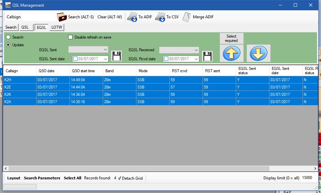This screenshot has height=193, width=321.
Task: Click the Callsign input field
Action: [39, 17]
